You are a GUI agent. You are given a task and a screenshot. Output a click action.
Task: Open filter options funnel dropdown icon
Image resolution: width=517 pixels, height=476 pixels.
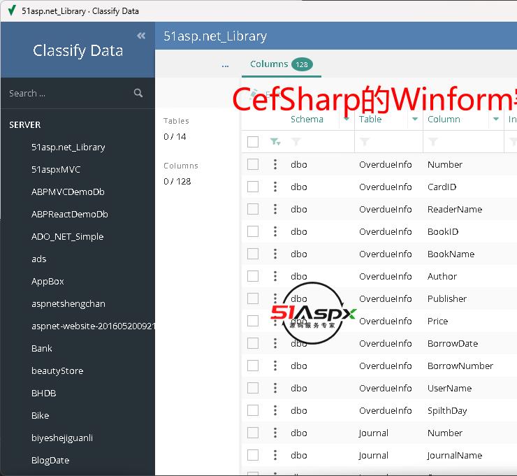[275, 142]
